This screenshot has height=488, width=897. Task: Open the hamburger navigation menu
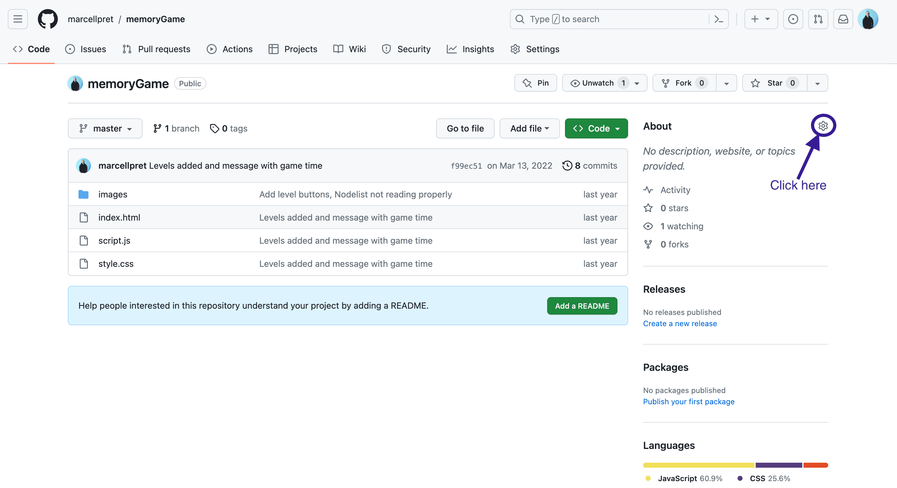17,19
